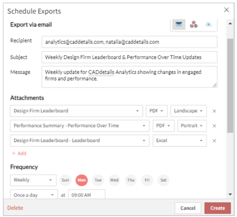This screenshot has height=217, width=237.
Task: Remove the Design Firm Leaderboard PDF attachment
Action: [x=214, y=111]
